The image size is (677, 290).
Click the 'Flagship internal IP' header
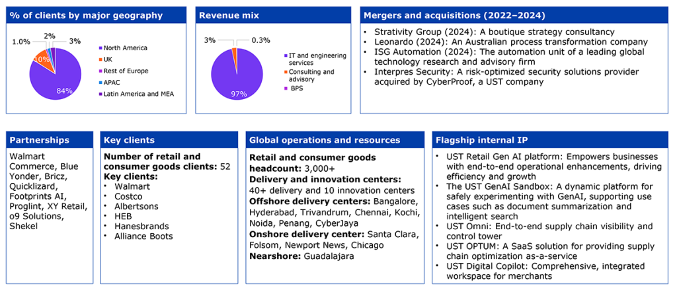tap(551, 140)
